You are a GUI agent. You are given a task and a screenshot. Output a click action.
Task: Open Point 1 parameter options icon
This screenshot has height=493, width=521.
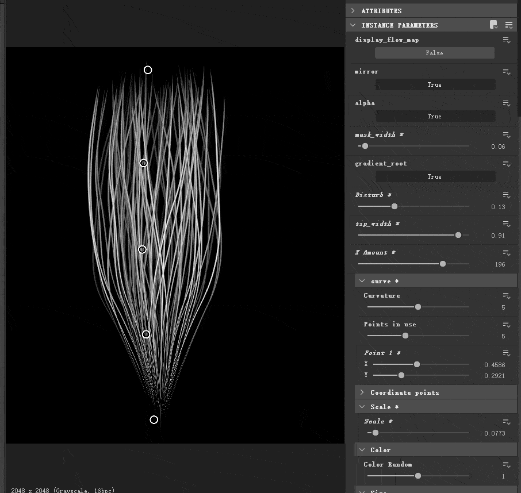coord(507,353)
